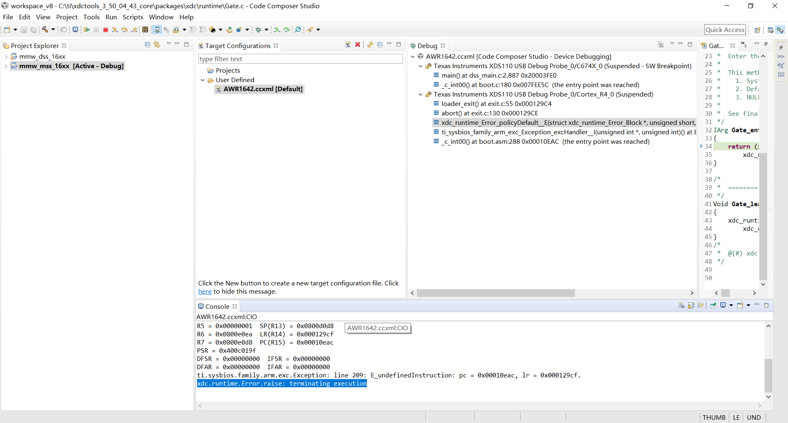This screenshot has height=423, width=788.
Task: Select ti_sysbios_family_arm_exc_Exception_excHandler stack frame
Action: point(565,132)
